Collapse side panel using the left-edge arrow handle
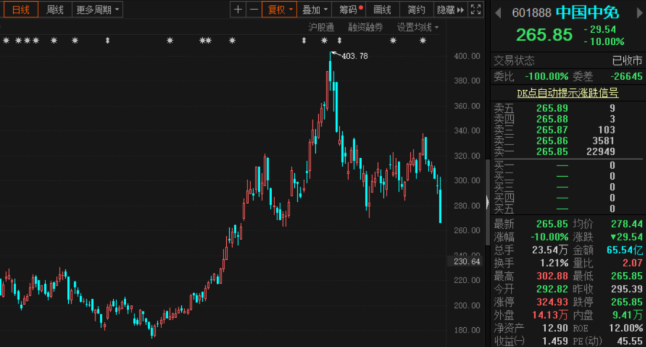The height and width of the screenshot is (347, 646). pyautogui.click(x=487, y=202)
